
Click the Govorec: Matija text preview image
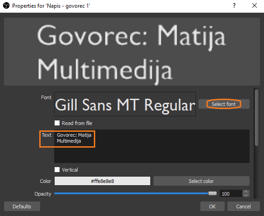coord(132,52)
